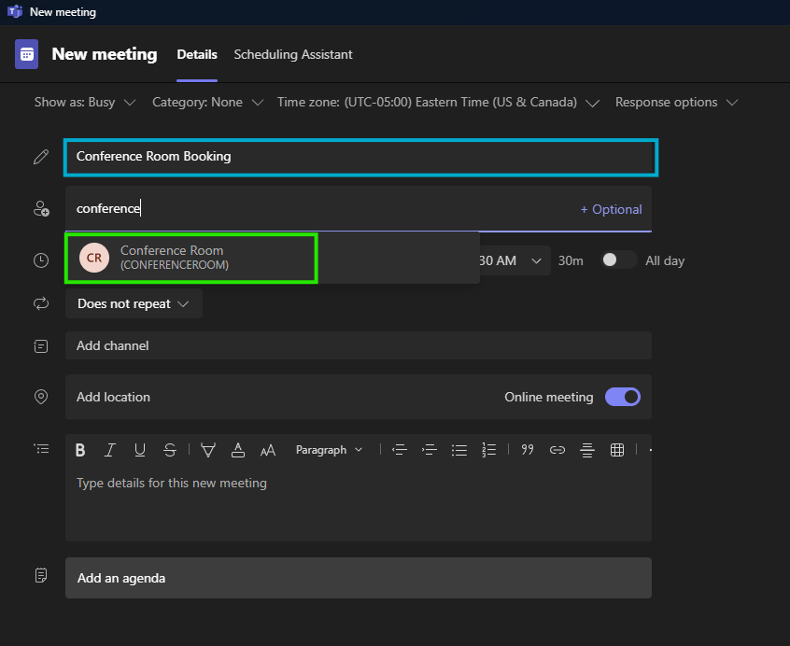790x646 pixels.
Task: Expand Response options dropdown
Action: pyautogui.click(x=677, y=102)
